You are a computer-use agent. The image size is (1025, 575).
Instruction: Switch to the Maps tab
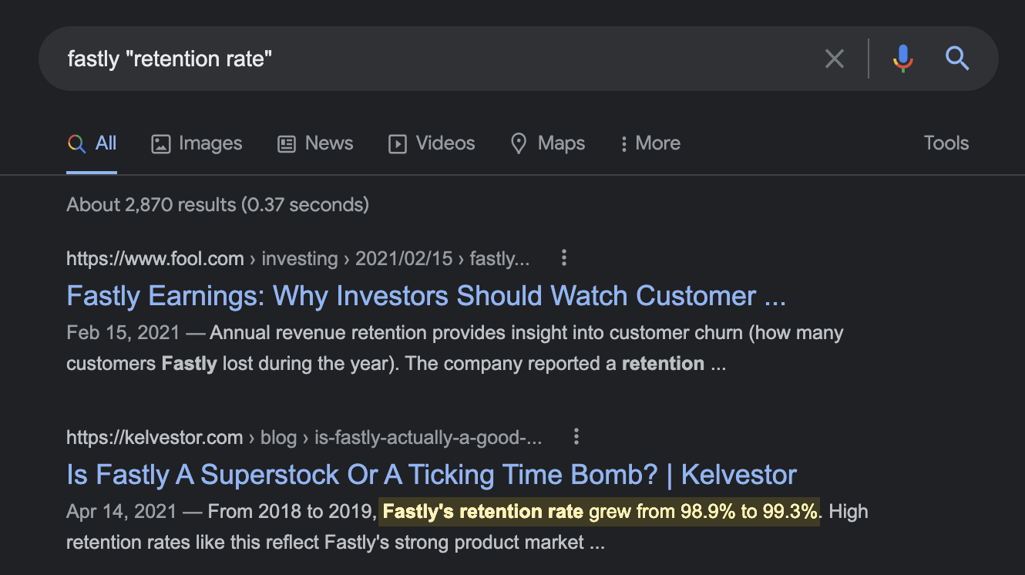560,143
